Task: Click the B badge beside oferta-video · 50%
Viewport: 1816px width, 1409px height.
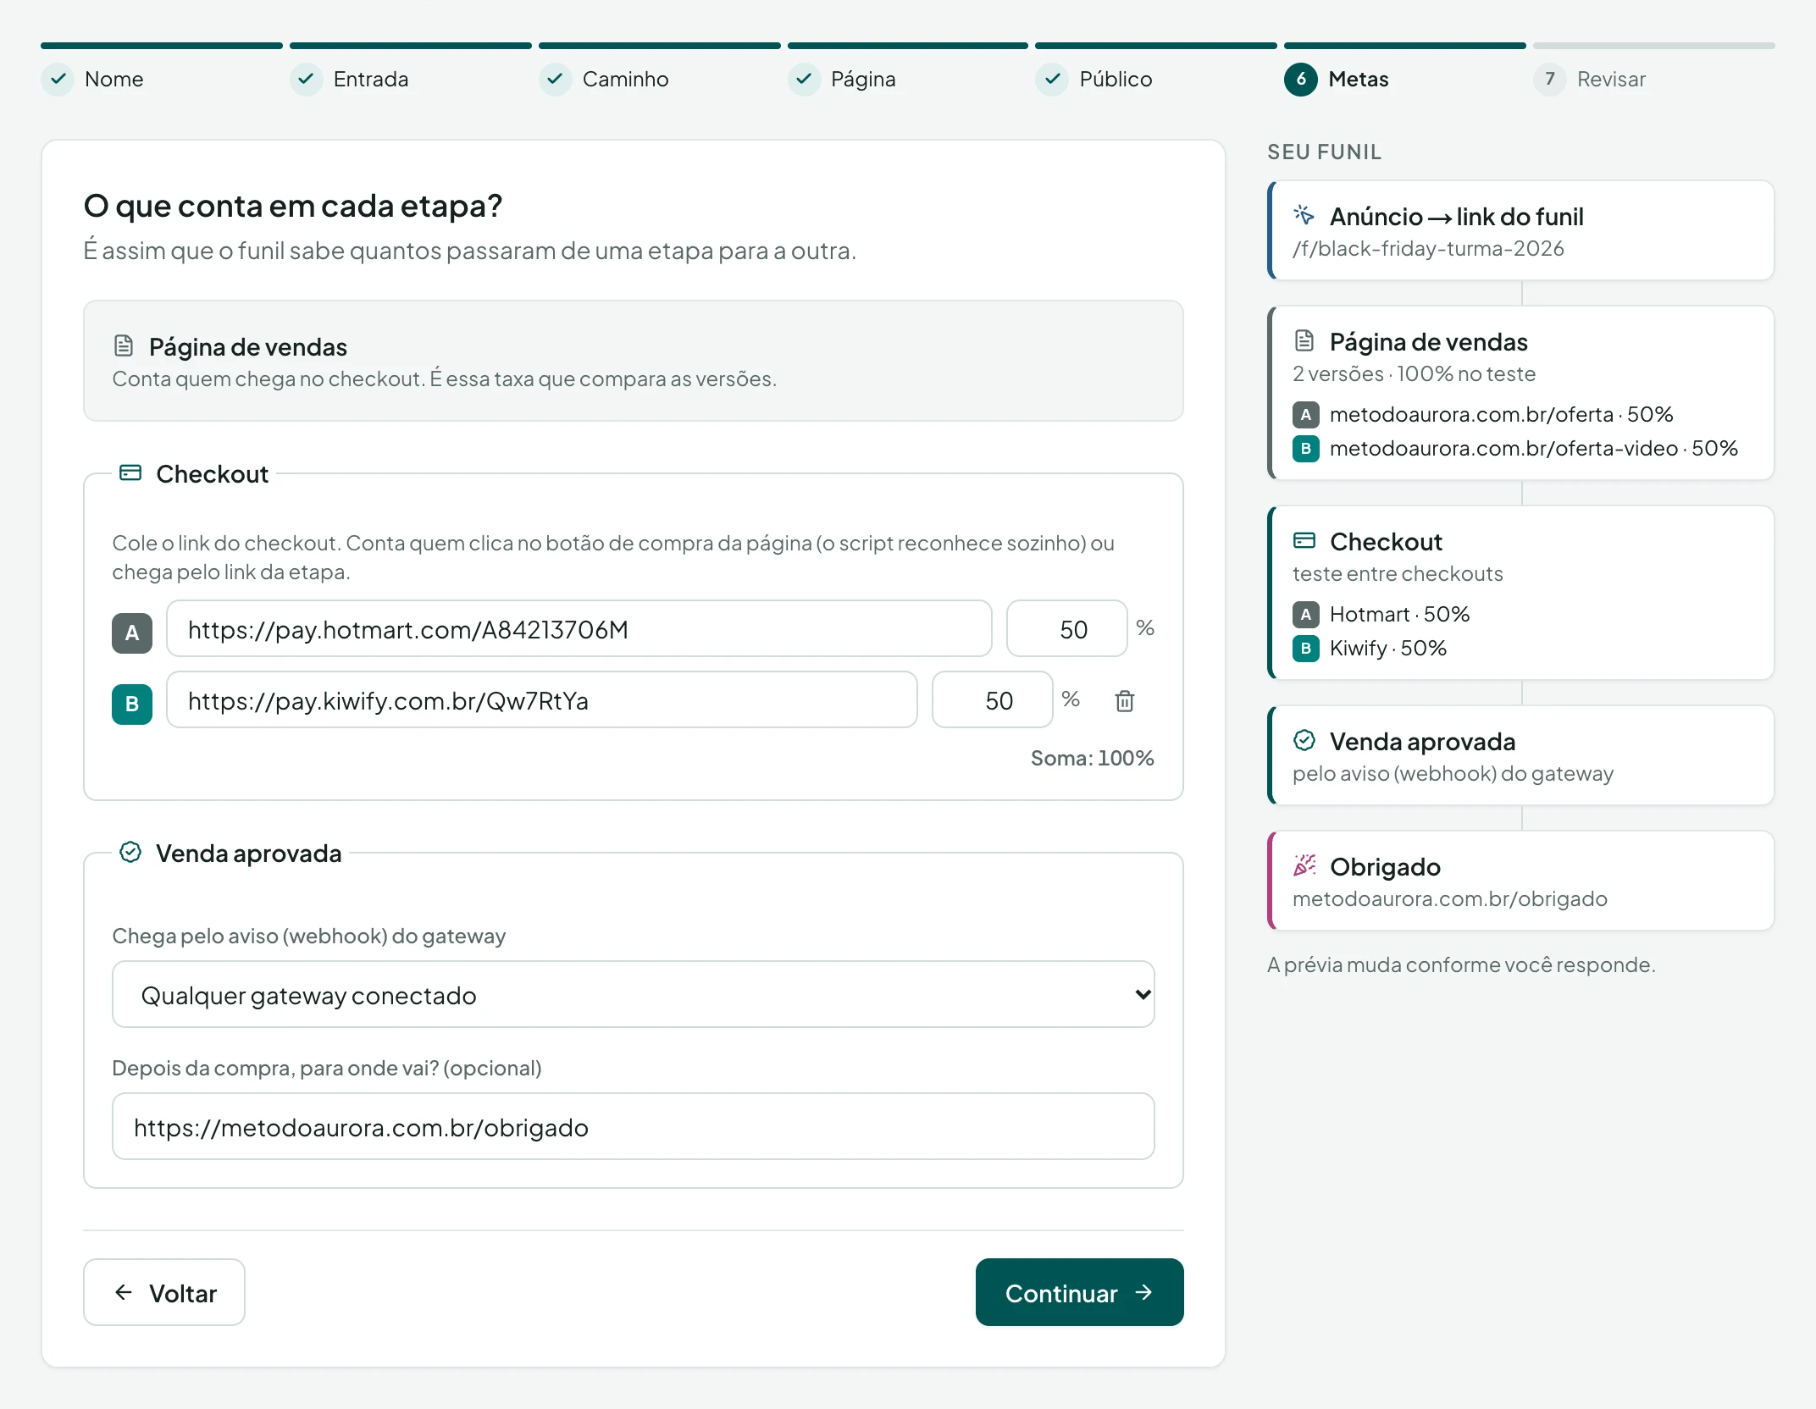Action: (1306, 449)
